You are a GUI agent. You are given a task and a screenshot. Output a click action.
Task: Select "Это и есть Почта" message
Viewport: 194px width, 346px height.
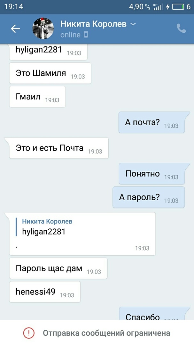coord(59,148)
